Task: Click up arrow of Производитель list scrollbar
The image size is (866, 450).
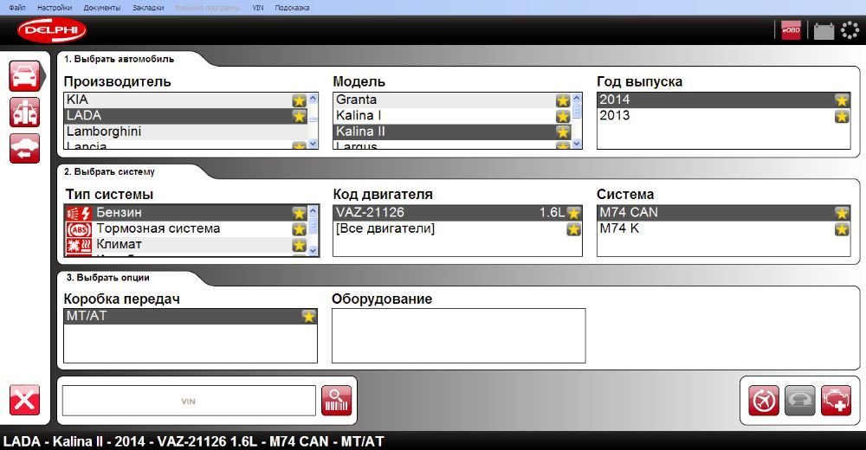Action: [x=313, y=99]
